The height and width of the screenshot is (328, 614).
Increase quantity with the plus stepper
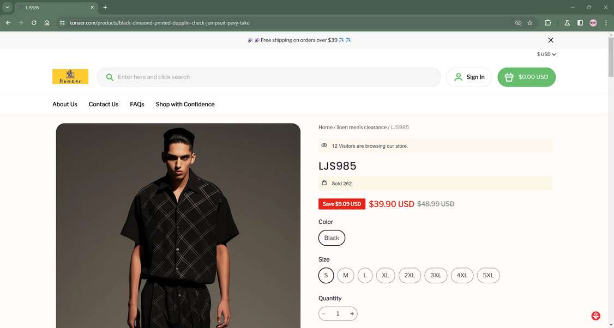[x=352, y=313]
